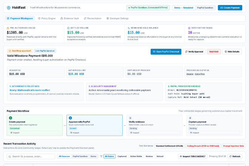Run Standard Settlement ($15.00) scenario
This screenshot has height=166, width=249.
coord(169,146)
